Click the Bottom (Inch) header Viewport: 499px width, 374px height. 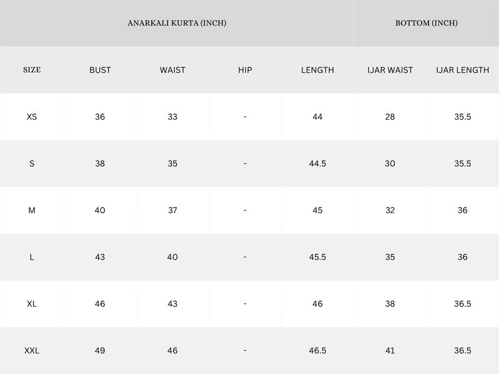pos(427,23)
